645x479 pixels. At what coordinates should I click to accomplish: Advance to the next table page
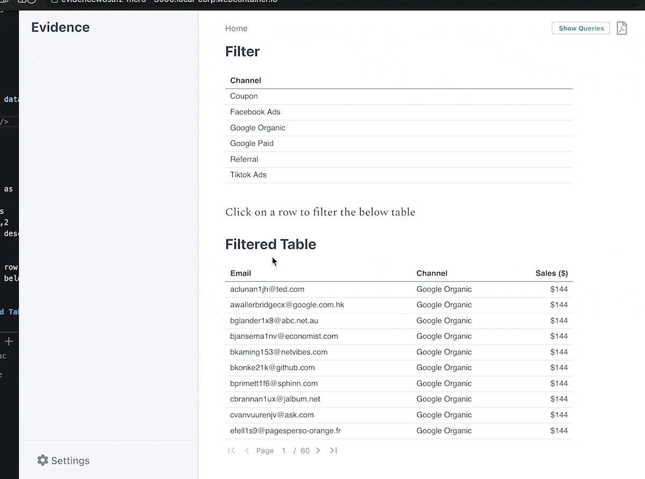tap(318, 451)
